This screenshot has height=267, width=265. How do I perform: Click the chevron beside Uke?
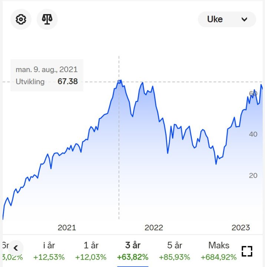(244, 19)
